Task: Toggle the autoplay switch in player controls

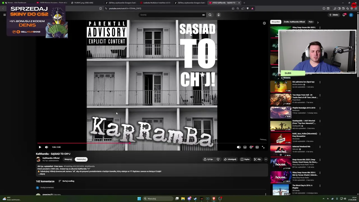Action: pos(239,147)
